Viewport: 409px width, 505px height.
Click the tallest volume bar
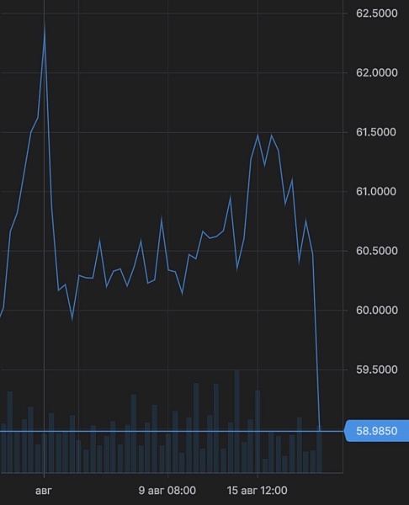pyautogui.click(x=237, y=422)
